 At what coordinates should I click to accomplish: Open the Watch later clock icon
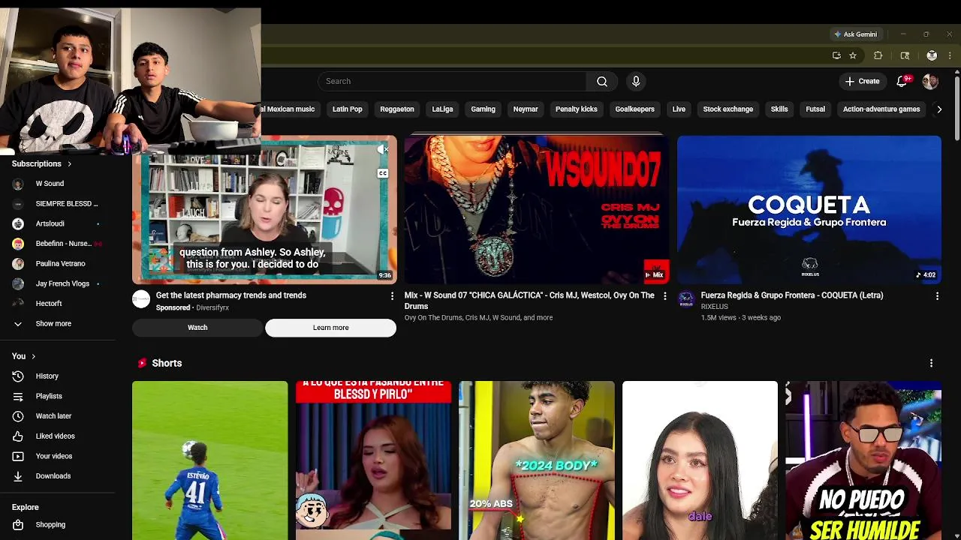click(x=18, y=415)
